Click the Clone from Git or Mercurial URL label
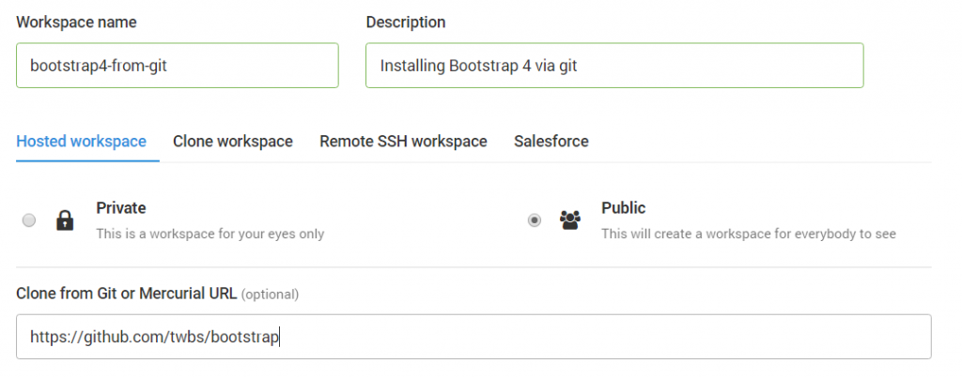962x378 pixels. (x=127, y=294)
